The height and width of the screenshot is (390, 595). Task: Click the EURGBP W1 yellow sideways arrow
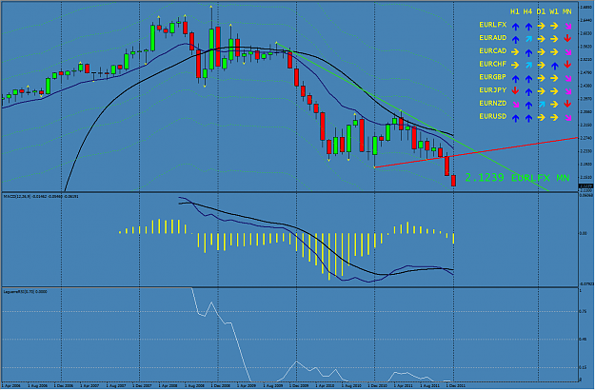click(554, 78)
